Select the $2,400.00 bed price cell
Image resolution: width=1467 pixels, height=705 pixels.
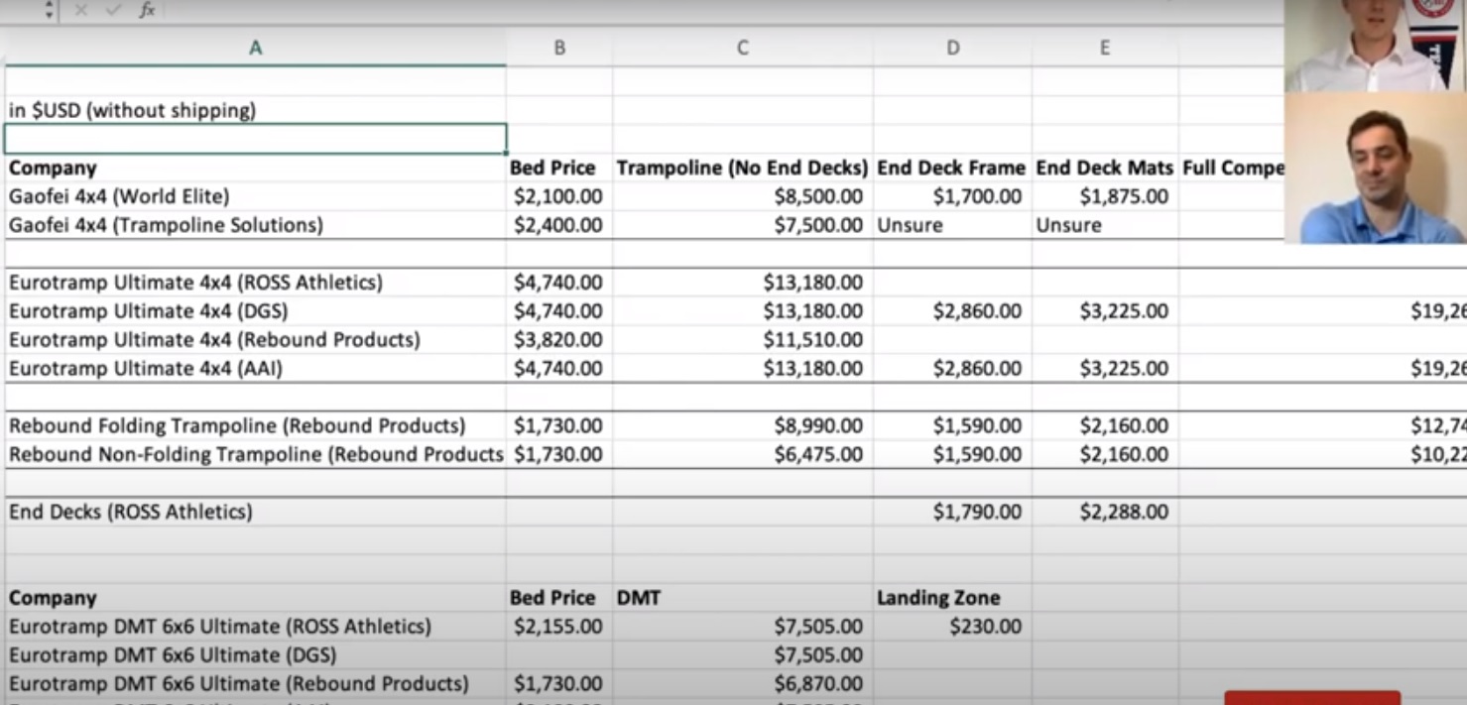559,225
